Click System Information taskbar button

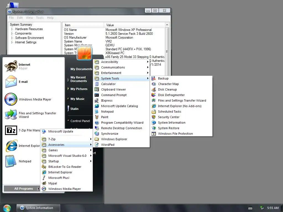38,208
